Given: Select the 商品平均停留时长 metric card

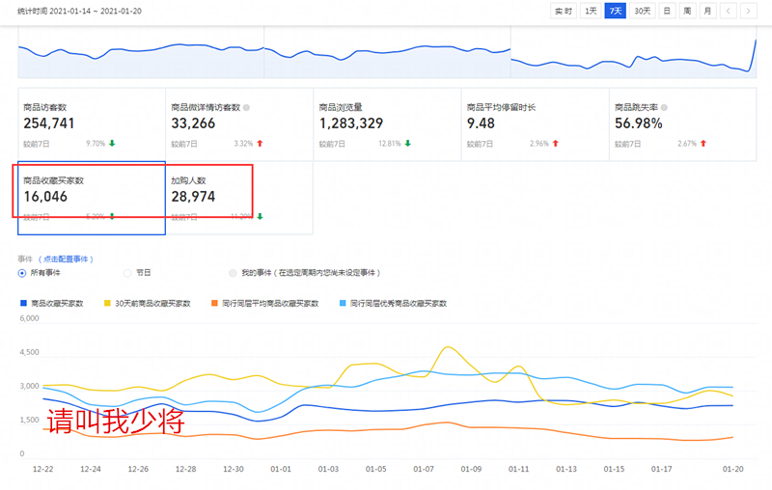Looking at the screenshot, I should pos(536,124).
